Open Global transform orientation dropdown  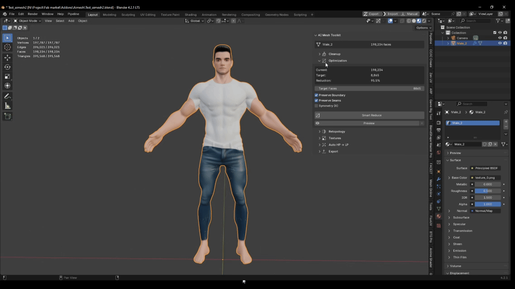pyautogui.click(x=195, y=21)
